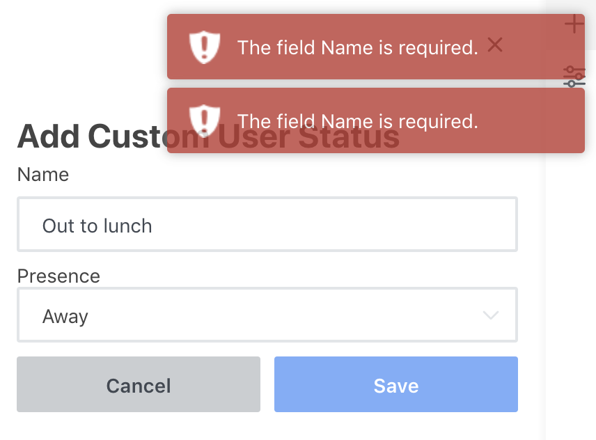This screenshot has height=440, width=596.
Task: Click the 'Presence' field label
Action: pyautogui.click(x=58, y=276)
